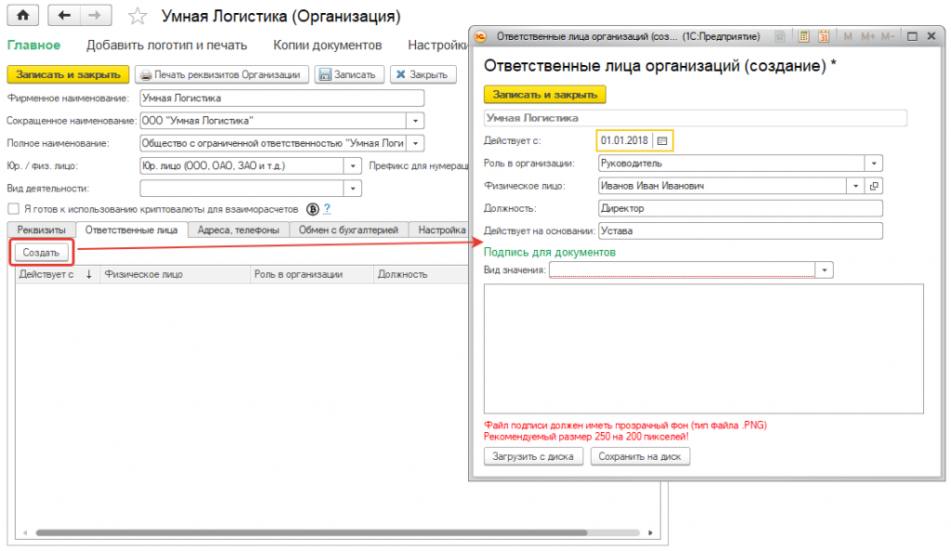951x551 pixels.
Task: Open the calendar icon in dialog title bar
Action: click(x=824, y=36)
